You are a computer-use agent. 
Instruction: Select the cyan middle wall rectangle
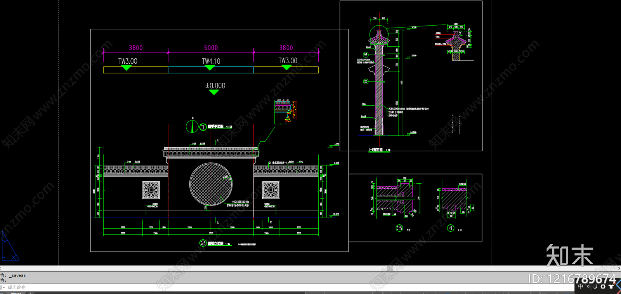click(211, 70)
